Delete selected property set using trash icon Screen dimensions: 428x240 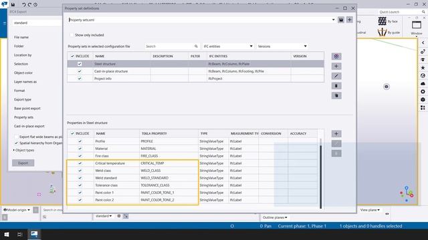click(336, 86)
